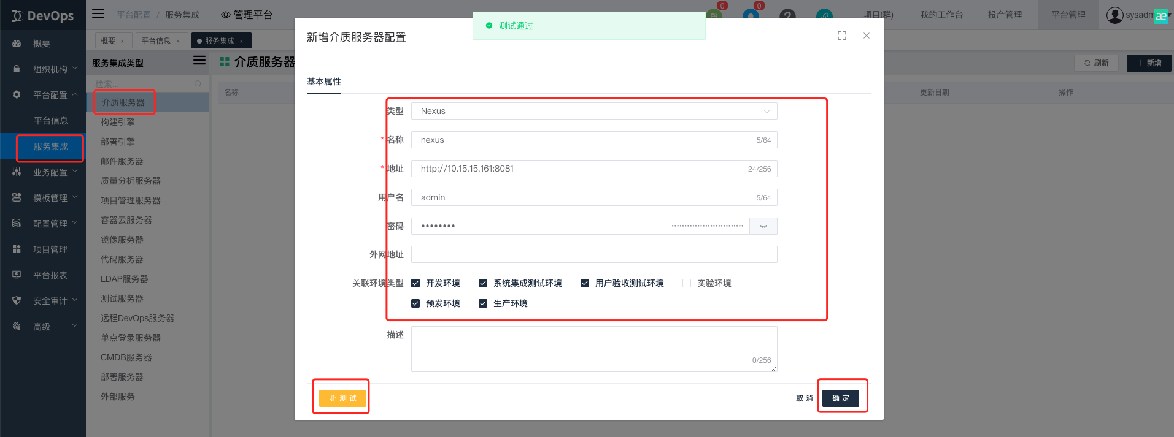The height and width of the screenshot is (437, 1174).
Task: Expand the 高级 sidebar menu
Action: coord(75,326)
